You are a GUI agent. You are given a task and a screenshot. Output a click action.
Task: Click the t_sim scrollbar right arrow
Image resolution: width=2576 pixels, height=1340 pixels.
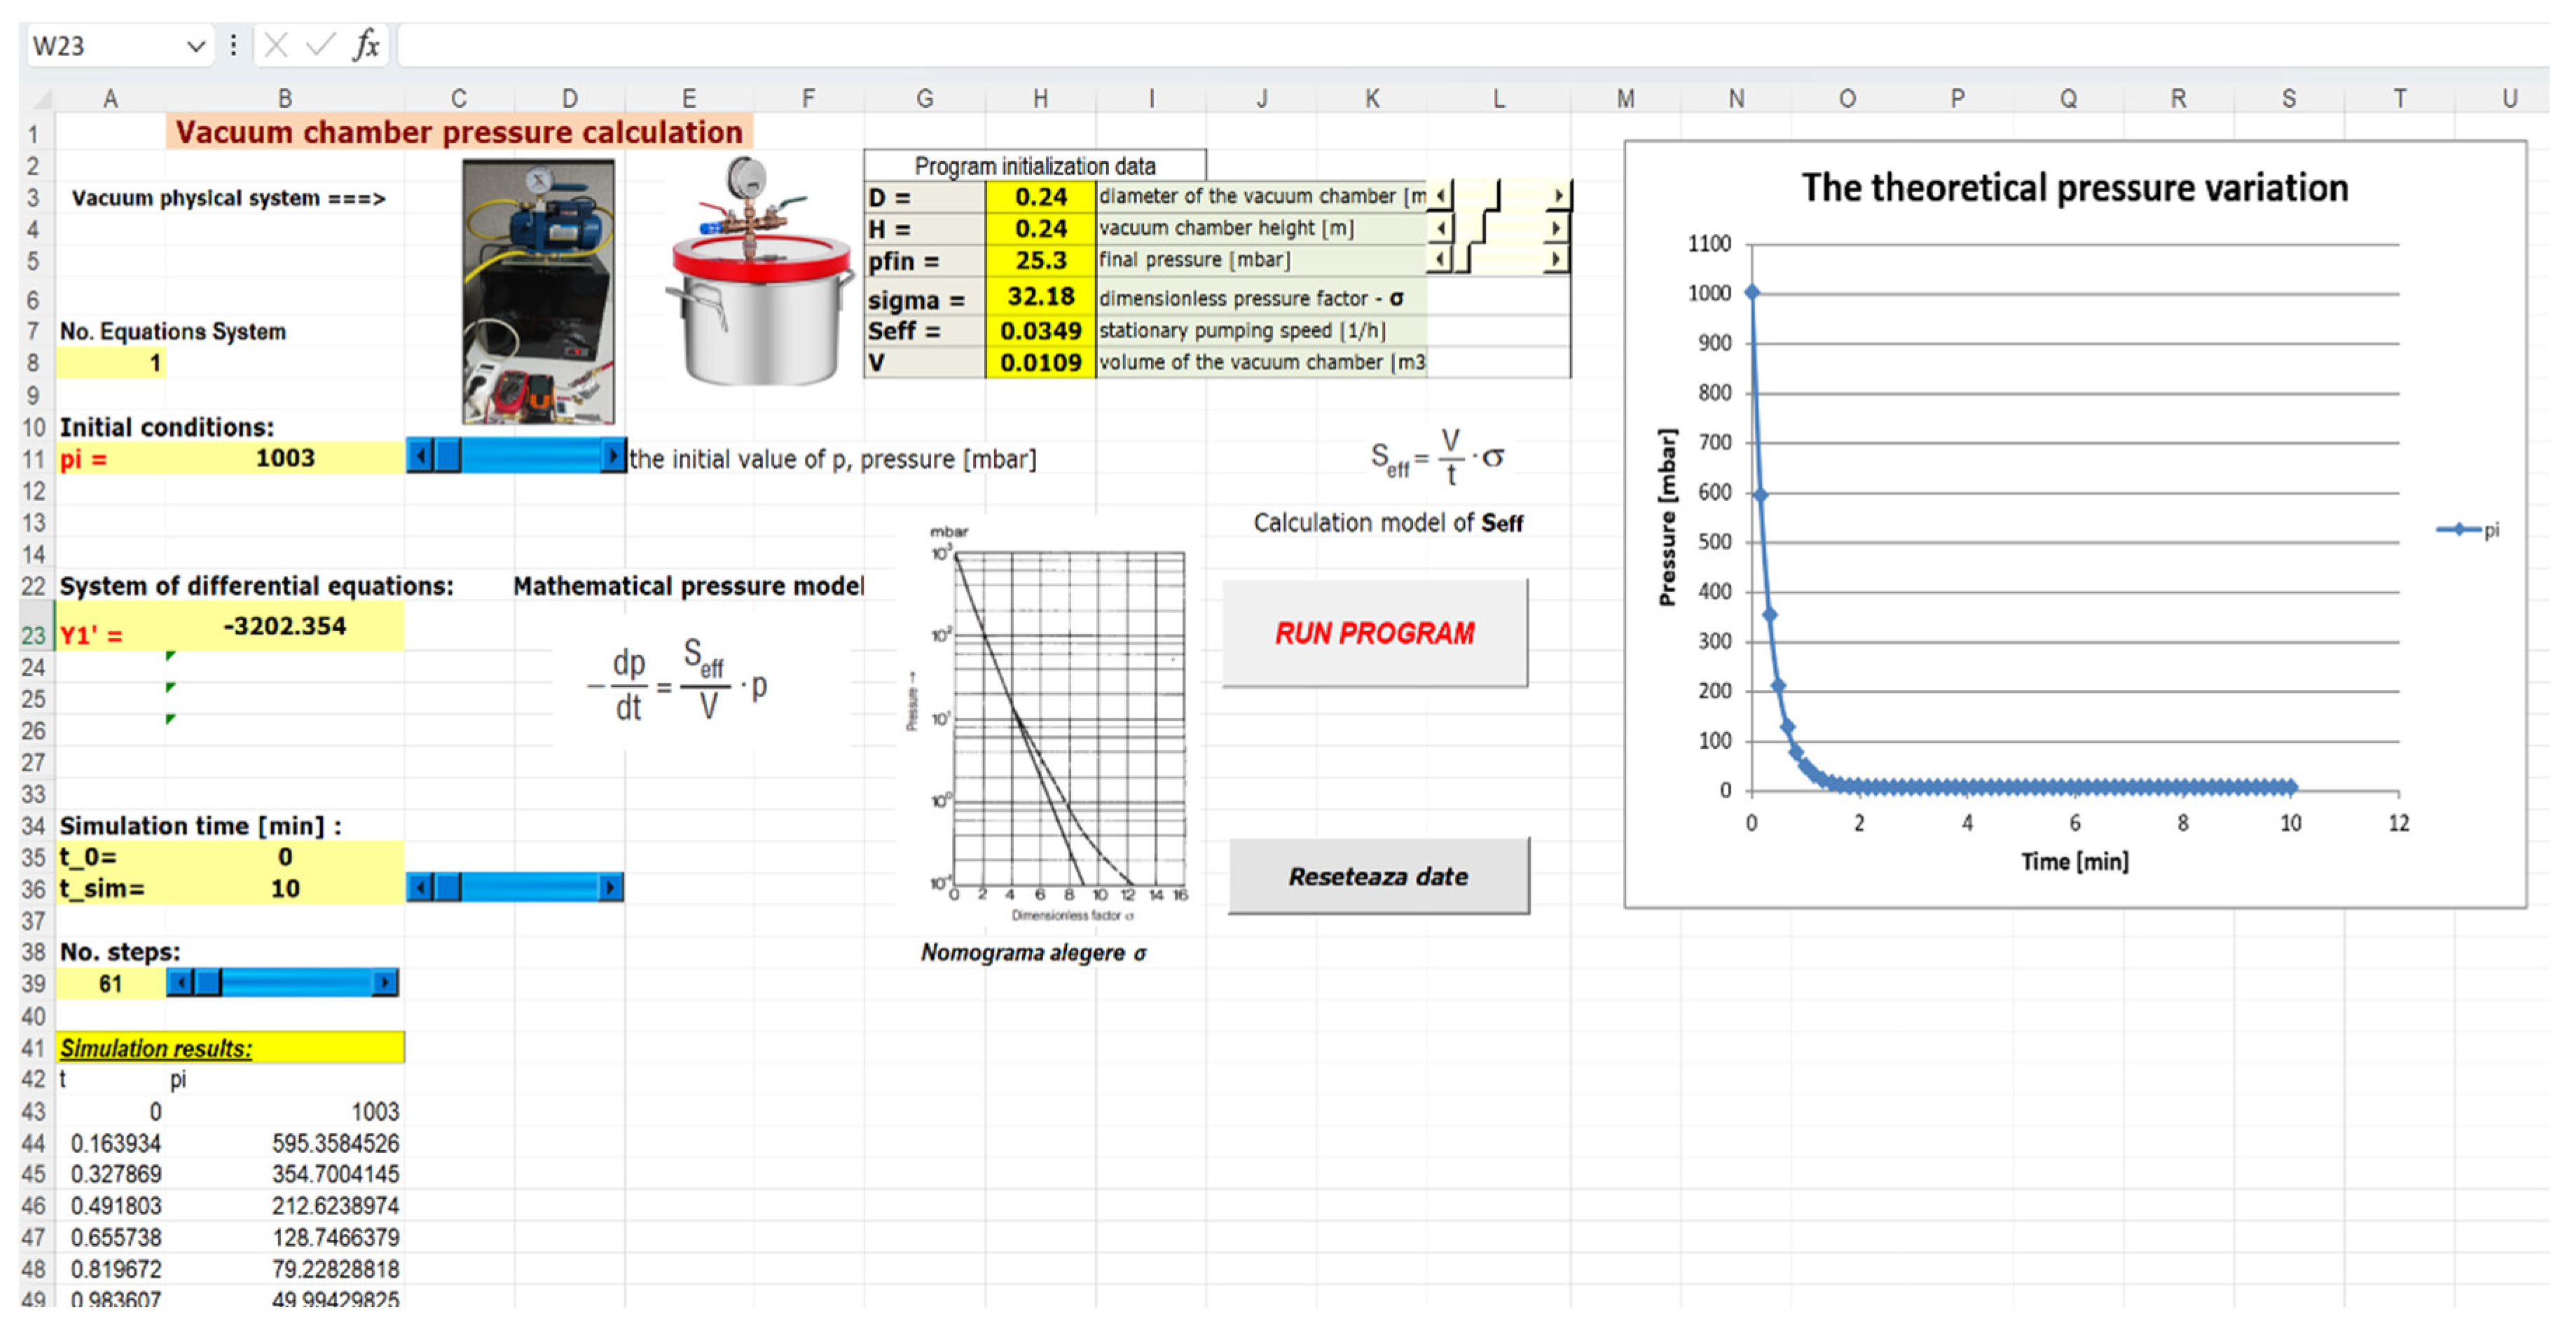click(x=610, y=887)
